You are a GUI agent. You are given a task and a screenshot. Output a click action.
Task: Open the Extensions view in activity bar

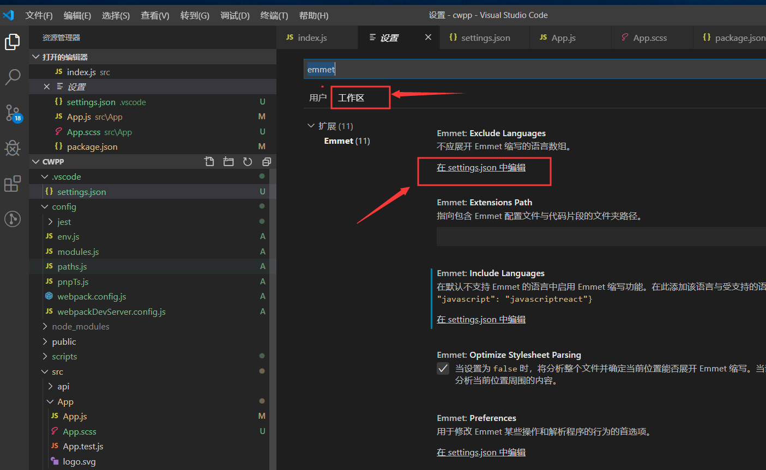[13, 184]
